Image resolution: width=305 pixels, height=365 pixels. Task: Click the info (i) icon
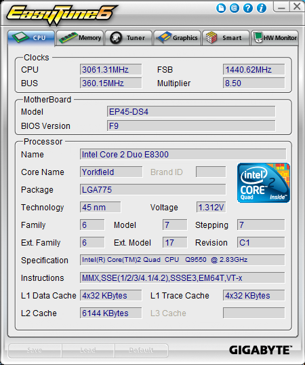(262, 8)
